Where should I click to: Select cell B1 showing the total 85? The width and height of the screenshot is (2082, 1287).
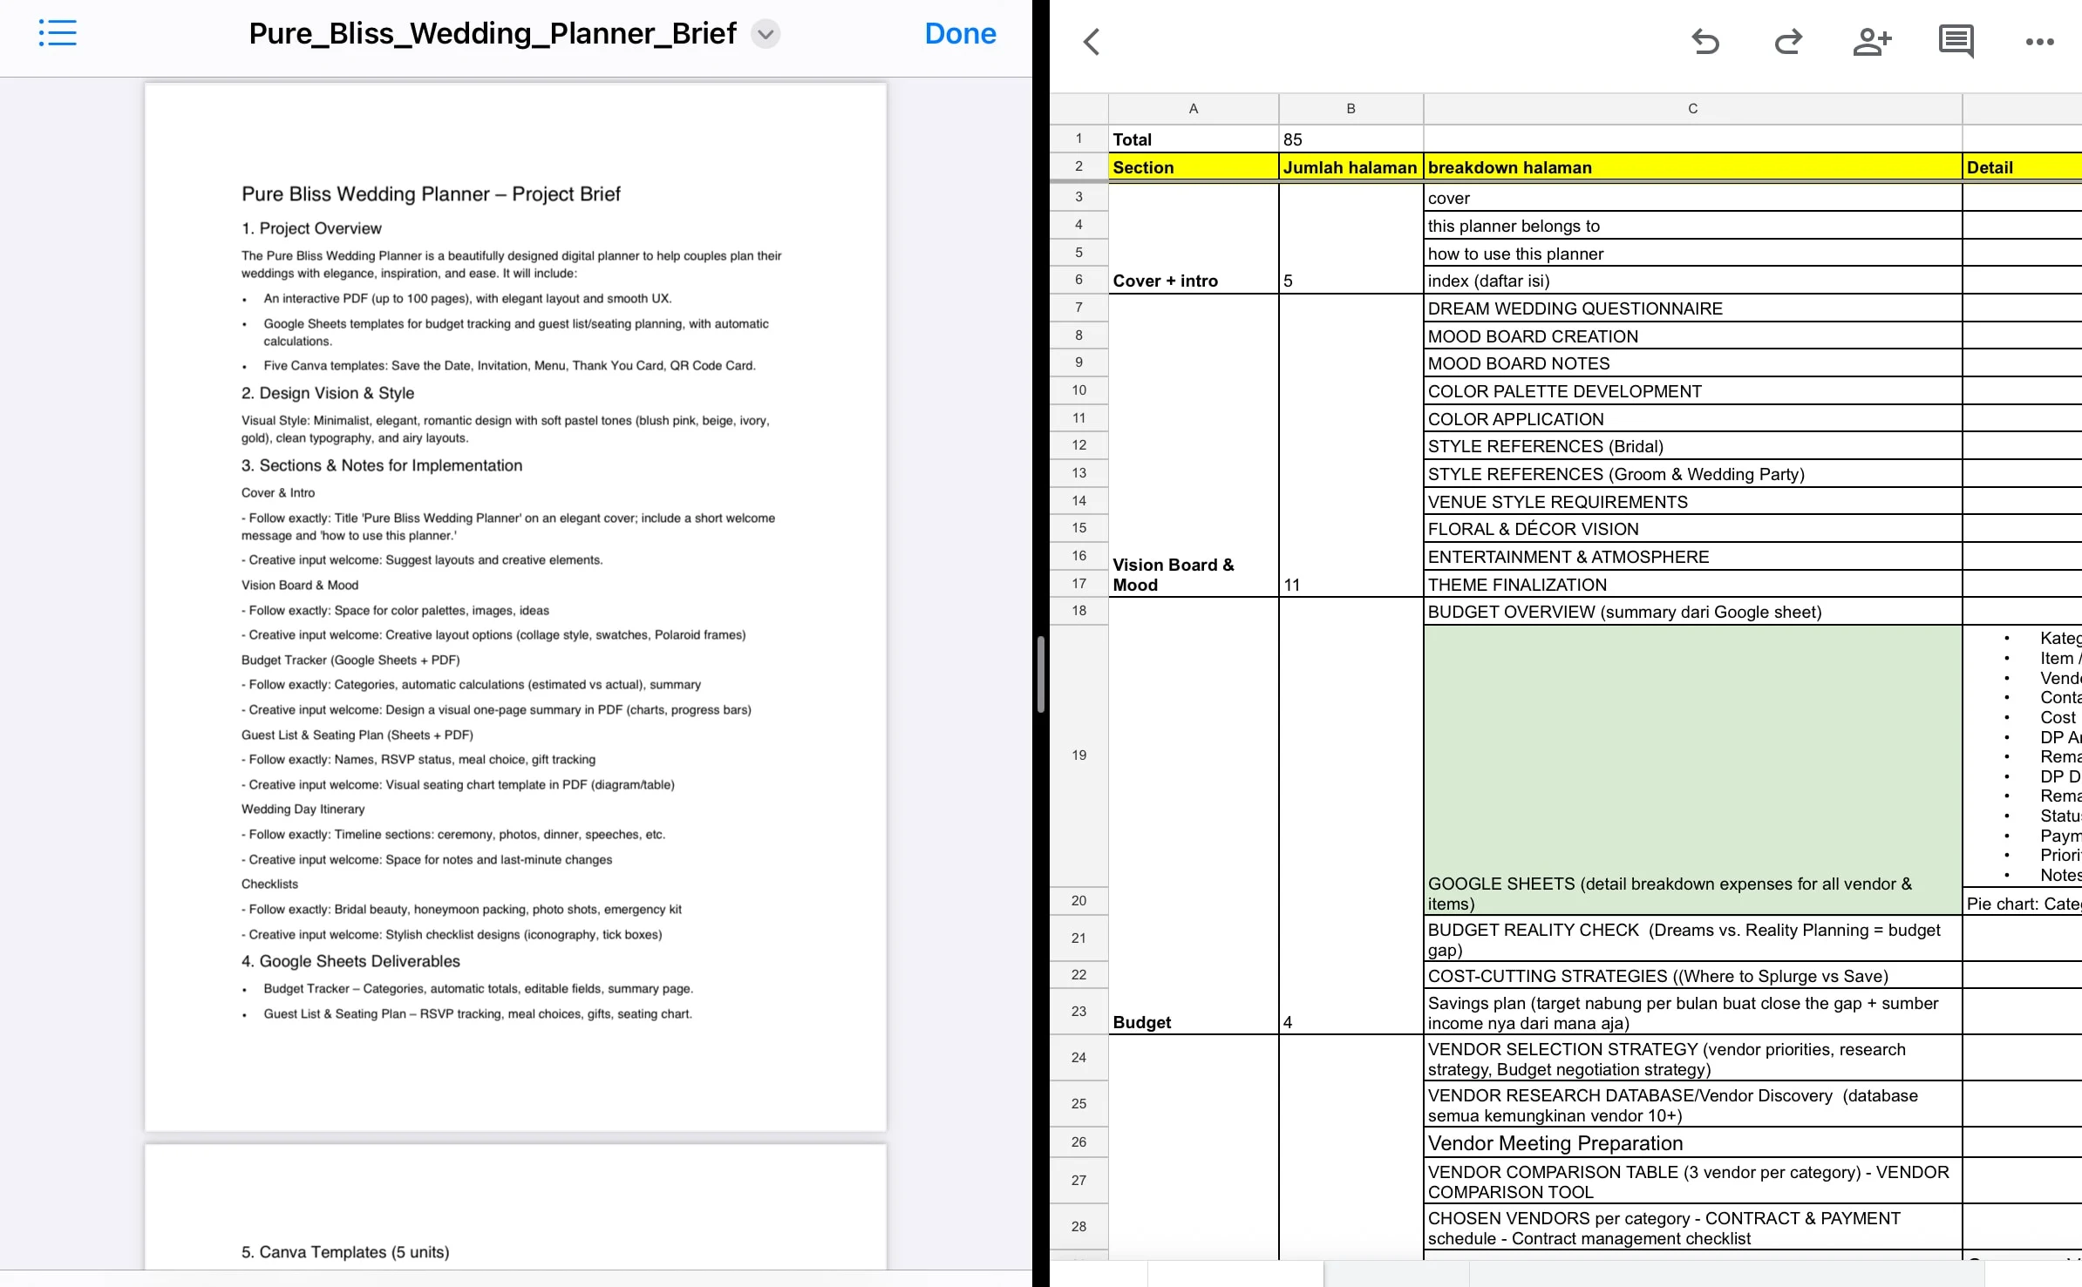tap(1350, 139)
